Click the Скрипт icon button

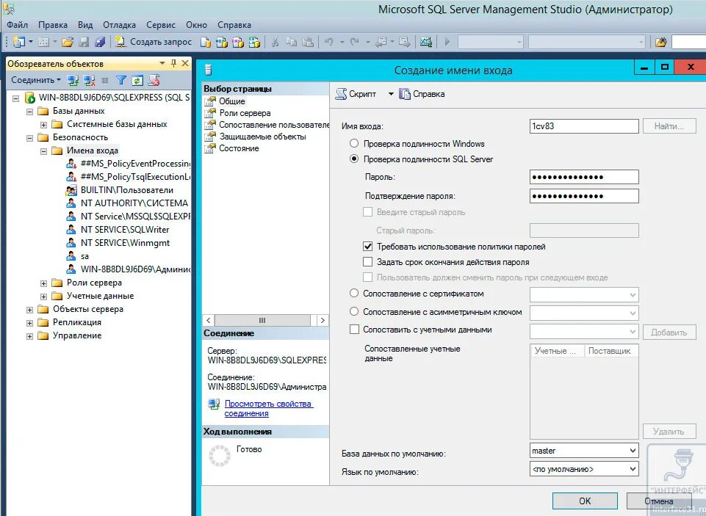(x=356, y=94)
